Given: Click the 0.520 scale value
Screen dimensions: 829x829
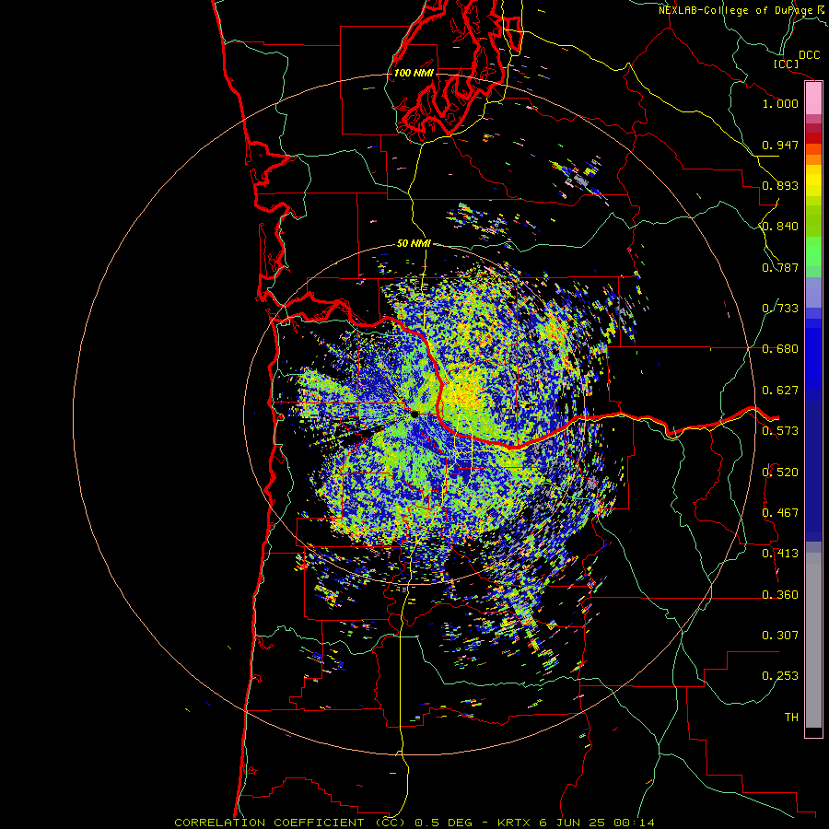Looking at the screenshot, I should 780,473.
